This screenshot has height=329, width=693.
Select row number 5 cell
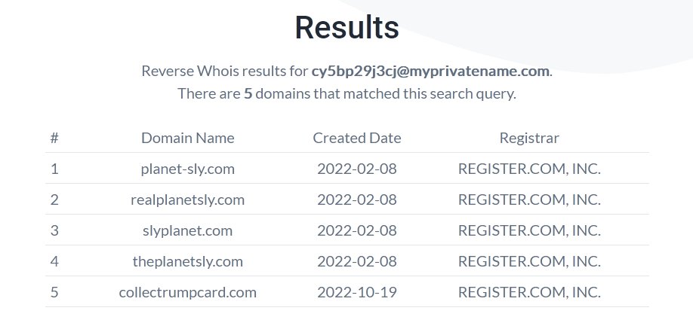click(54, 292)
